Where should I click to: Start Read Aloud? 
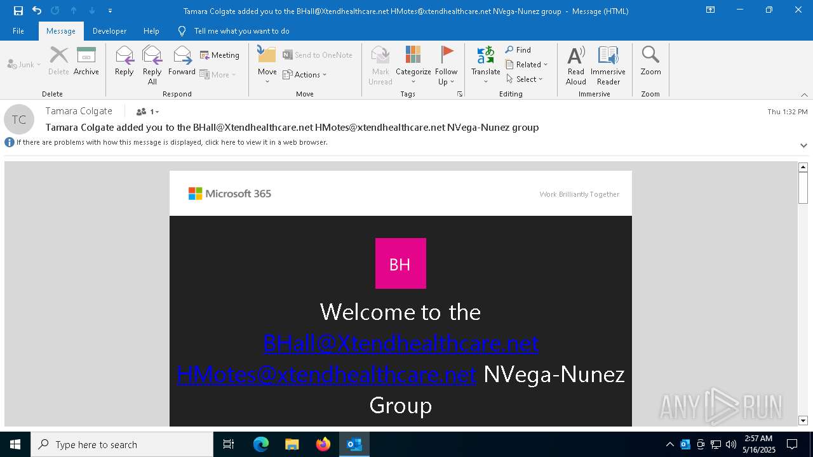click(576, 65)
